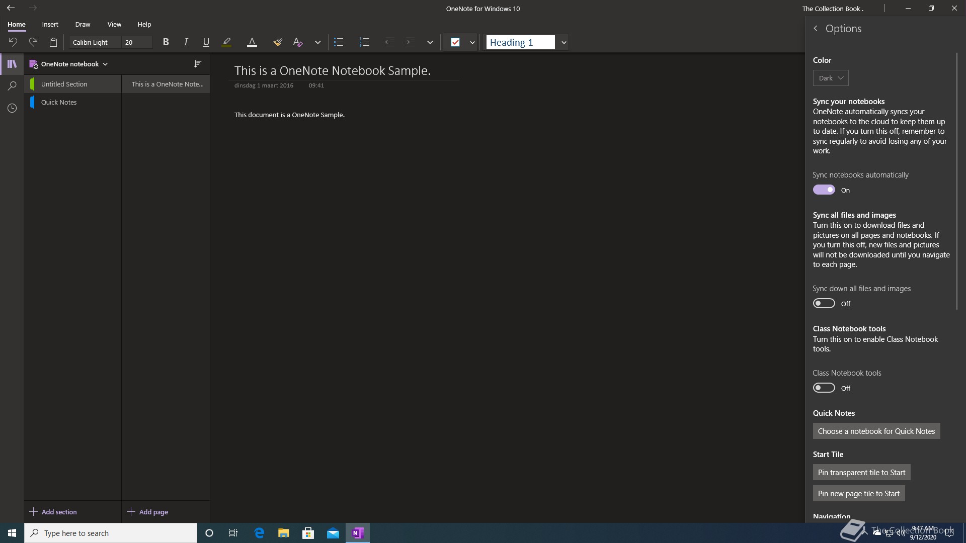Click the Clear formatting icon
This screenshot has width=966, height=543.
coord(298,42)
